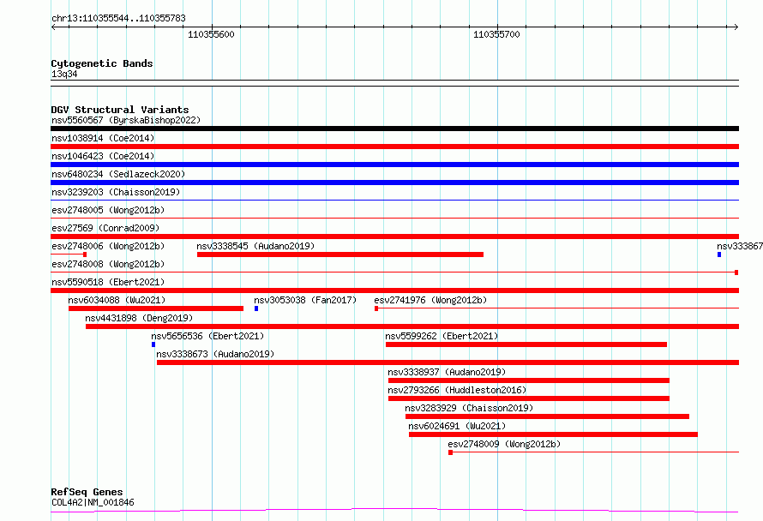Click the RefSeq Genes track heading
The image size is (763, 521).
tap(87, 492)
